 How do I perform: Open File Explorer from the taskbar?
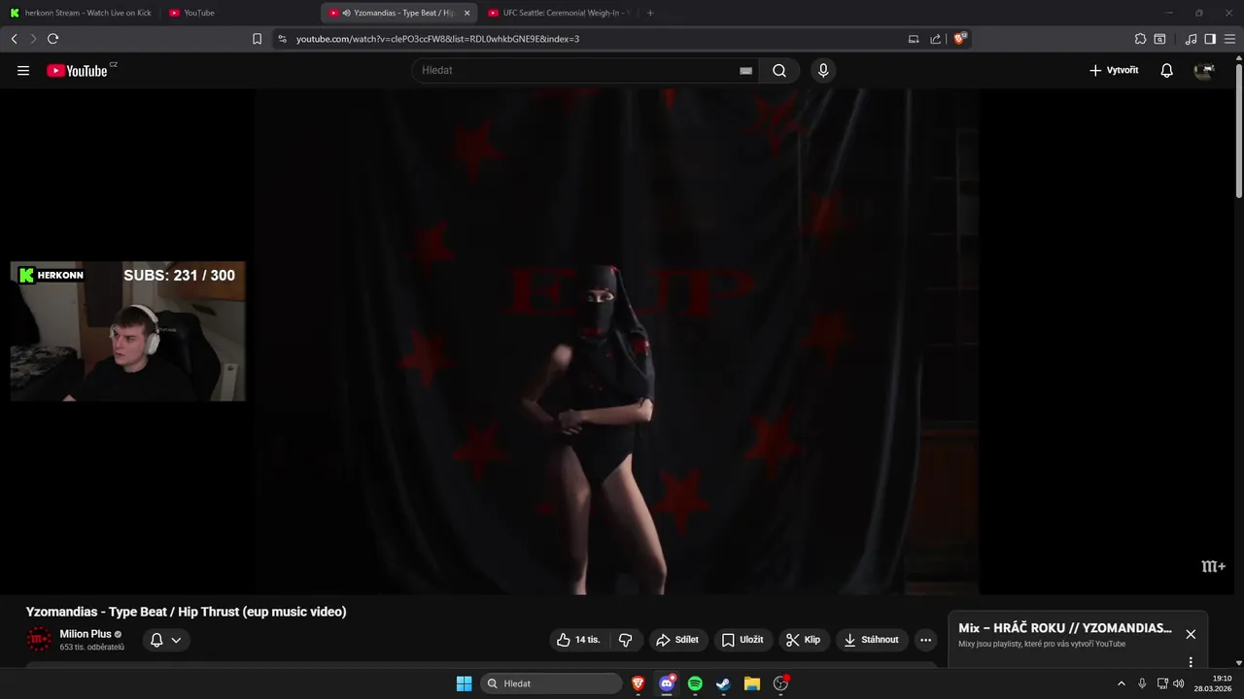pos(751,683)
